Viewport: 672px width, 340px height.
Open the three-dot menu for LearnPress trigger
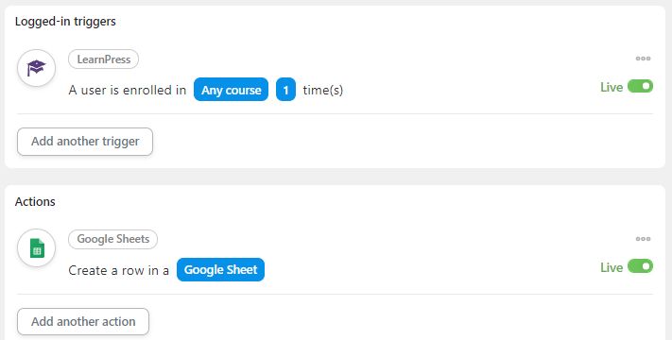coord(643,59)
